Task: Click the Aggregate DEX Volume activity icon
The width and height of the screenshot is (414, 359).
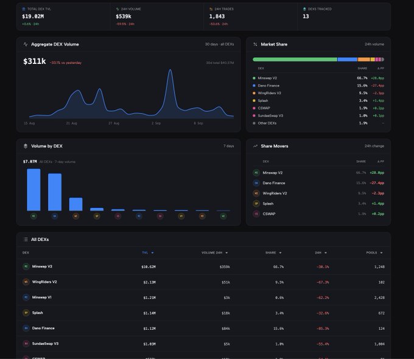Action: click(x=26, y=44)
